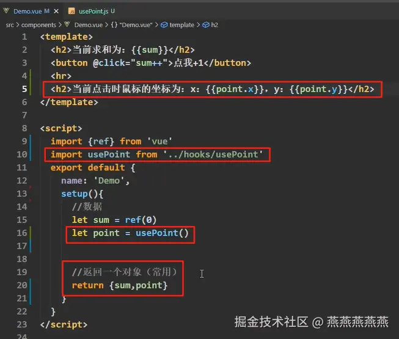Viewport: 399px width, 339px height.
Task: Close the Demo.vue tab
Action: (56, 11)
